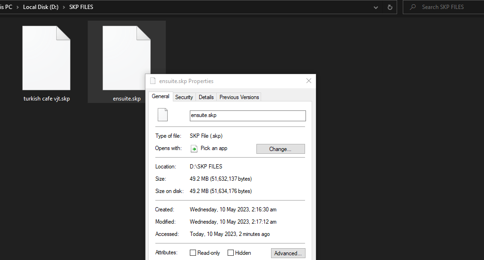Click the Local Disk (D:) breadcrumb
The height and width of the screenshot is (260, 484).
tap(41, 7)
